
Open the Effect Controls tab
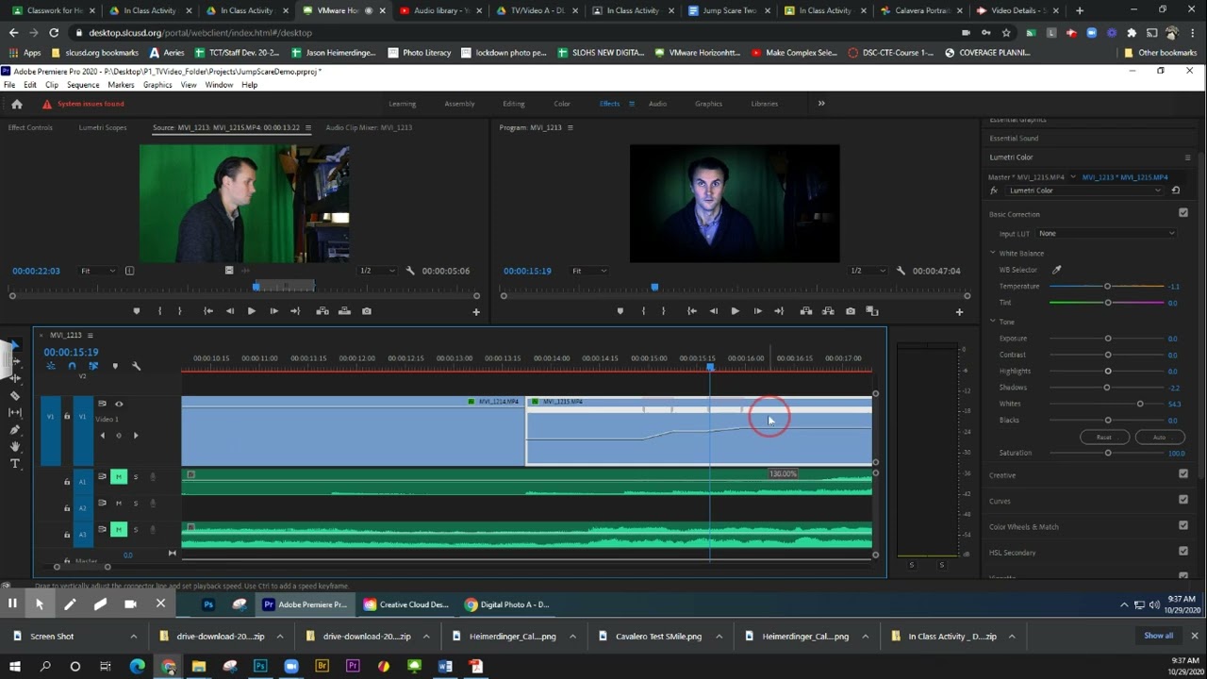(30, 127)
